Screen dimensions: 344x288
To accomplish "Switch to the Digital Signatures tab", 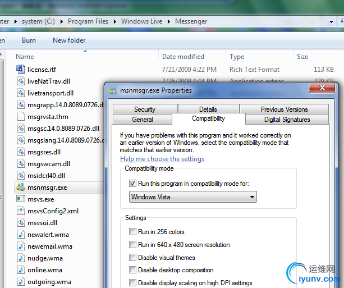I will pos(287,119).
